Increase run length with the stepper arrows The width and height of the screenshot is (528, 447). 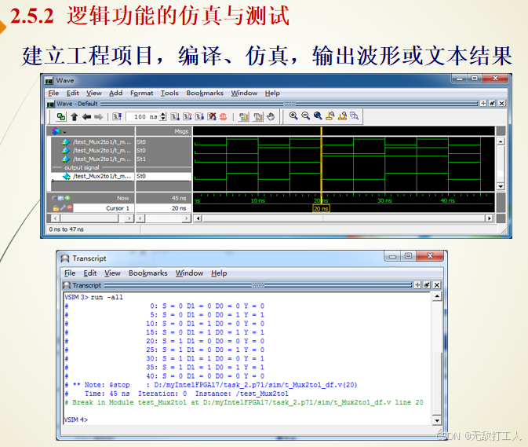click(x=163, y=114)
